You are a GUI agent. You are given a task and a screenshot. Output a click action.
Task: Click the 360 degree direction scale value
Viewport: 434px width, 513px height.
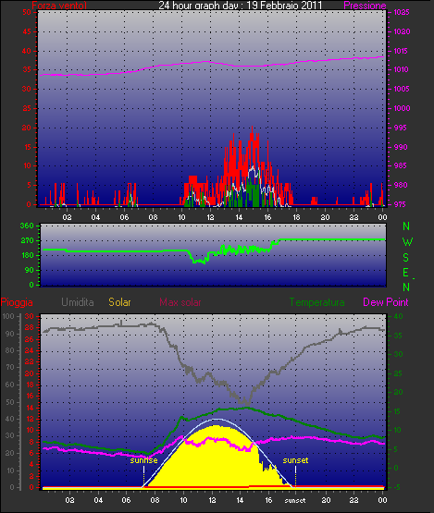[27, 226]
